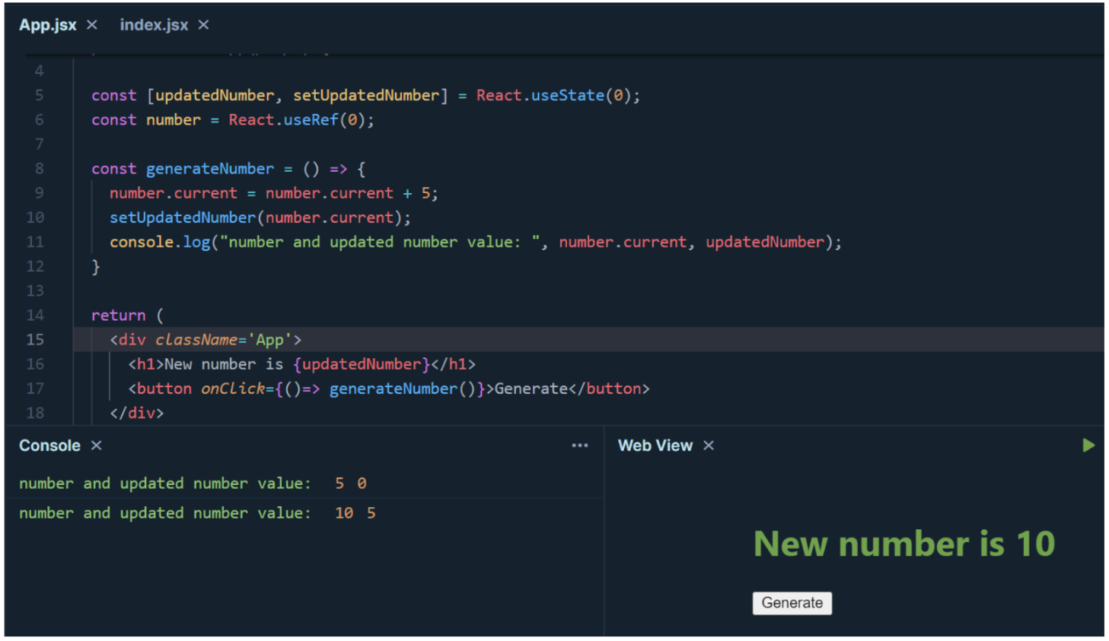The width and height of the screenshot is (1109, 641).
Task: Switch to the index.jsx tab
Action: click(154, 25)
